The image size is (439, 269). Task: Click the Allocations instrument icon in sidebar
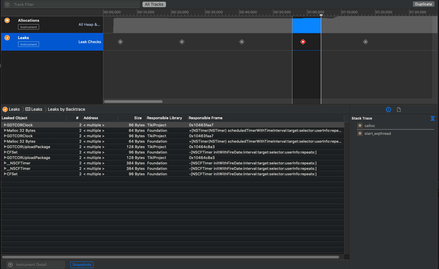[7, 20]
